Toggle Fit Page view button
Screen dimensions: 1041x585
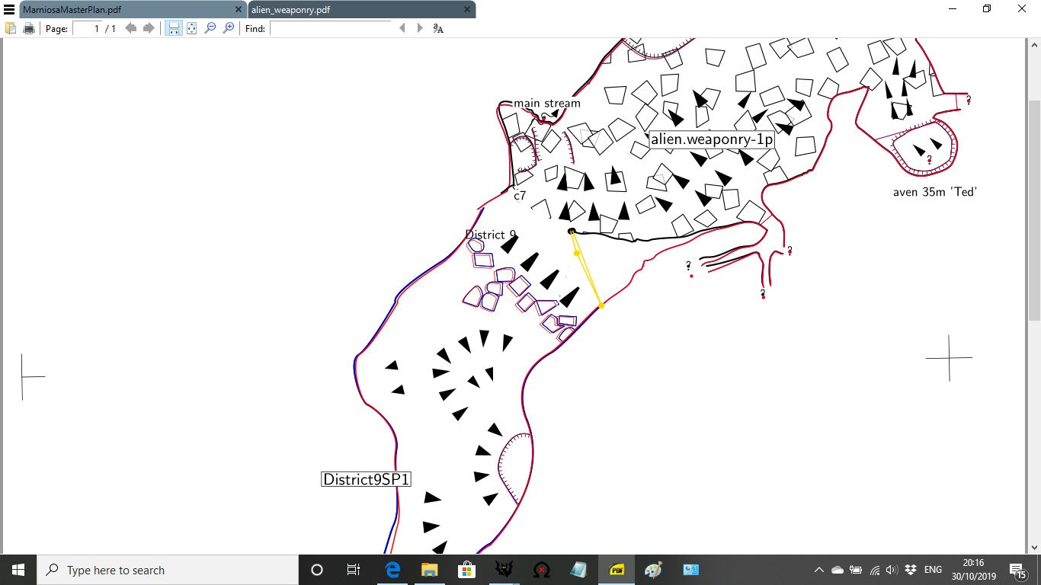192,28
